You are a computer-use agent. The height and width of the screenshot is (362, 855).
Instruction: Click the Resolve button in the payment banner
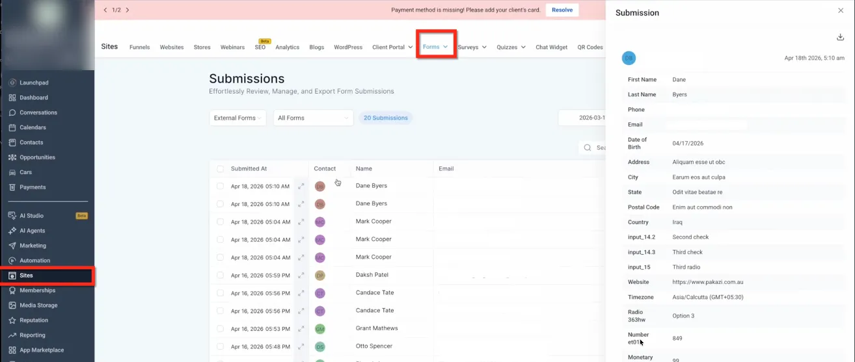(562, 10)
